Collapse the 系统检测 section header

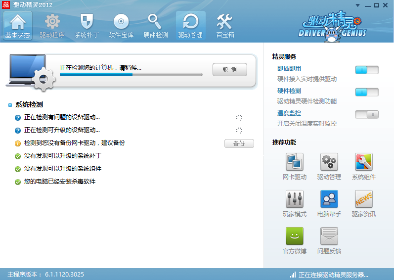point(29,105)
